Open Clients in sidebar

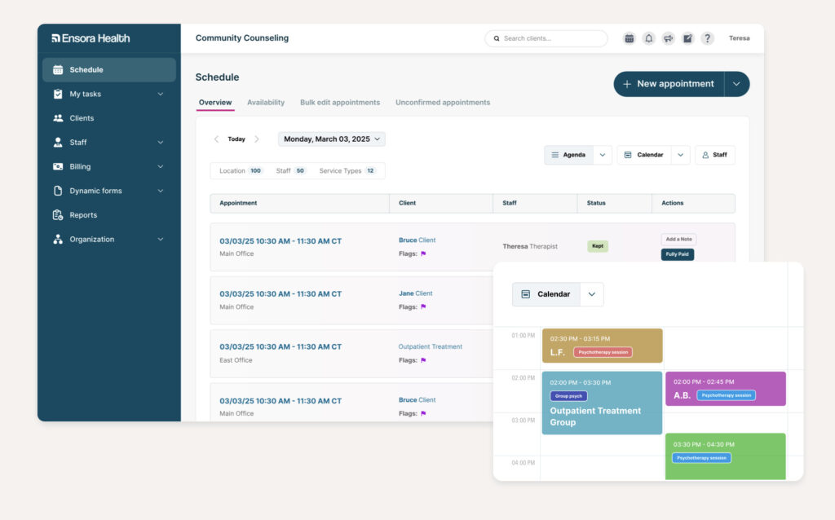109,118
